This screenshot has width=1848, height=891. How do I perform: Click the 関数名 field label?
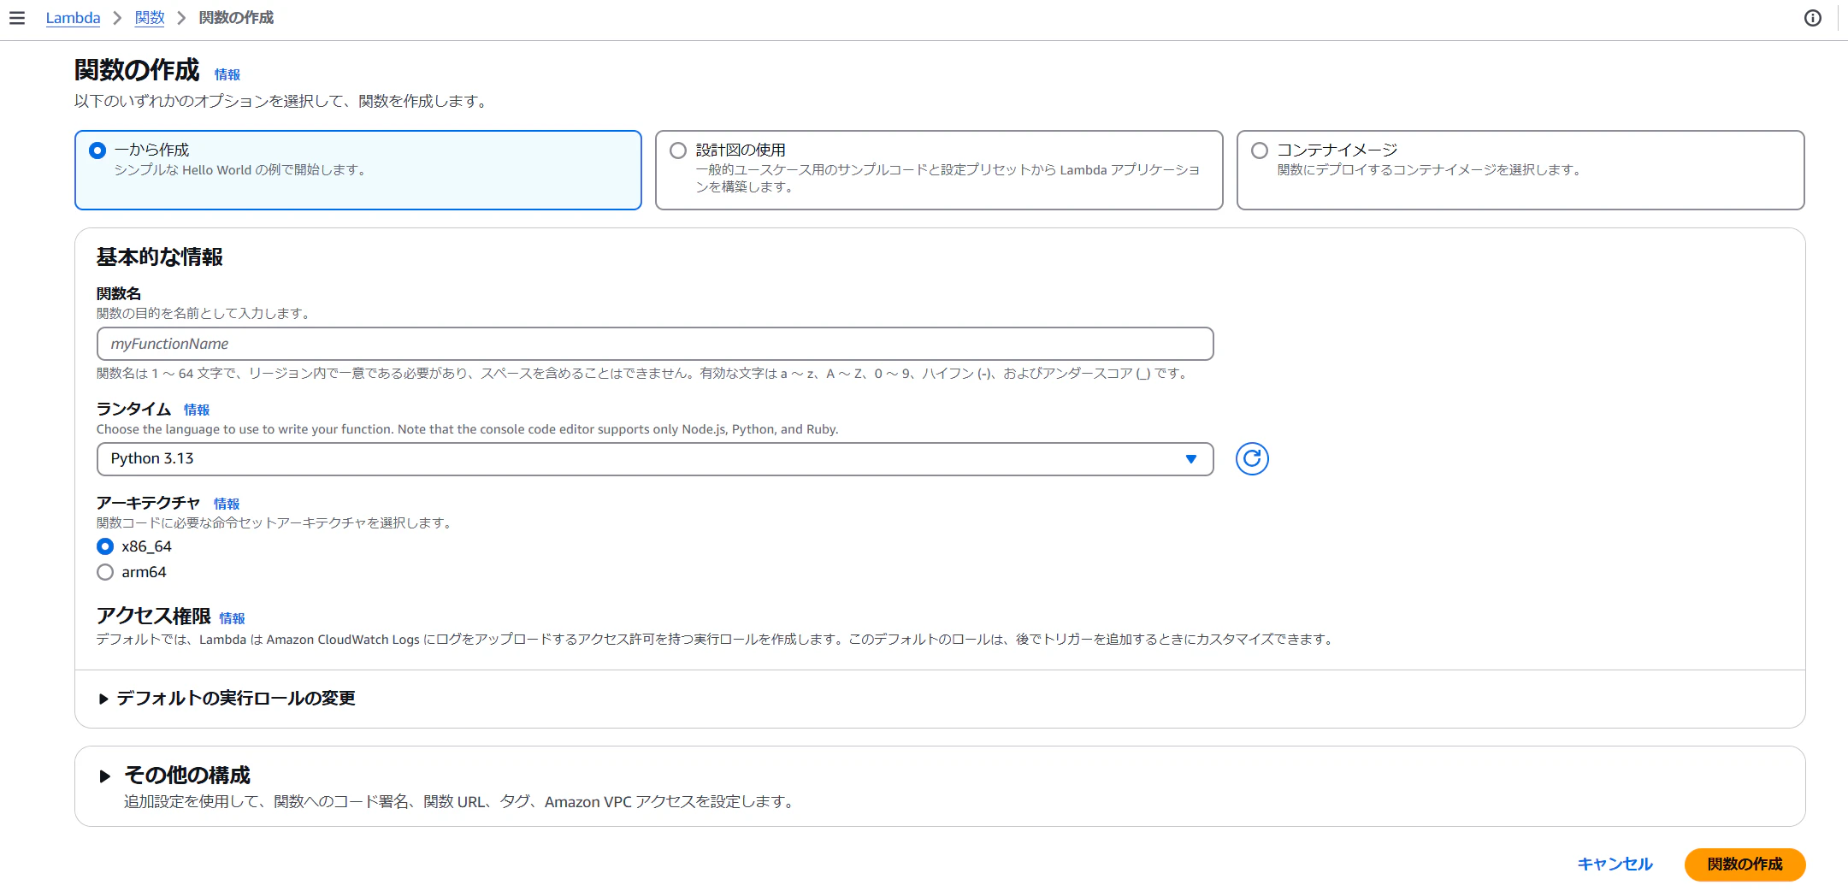119,293
